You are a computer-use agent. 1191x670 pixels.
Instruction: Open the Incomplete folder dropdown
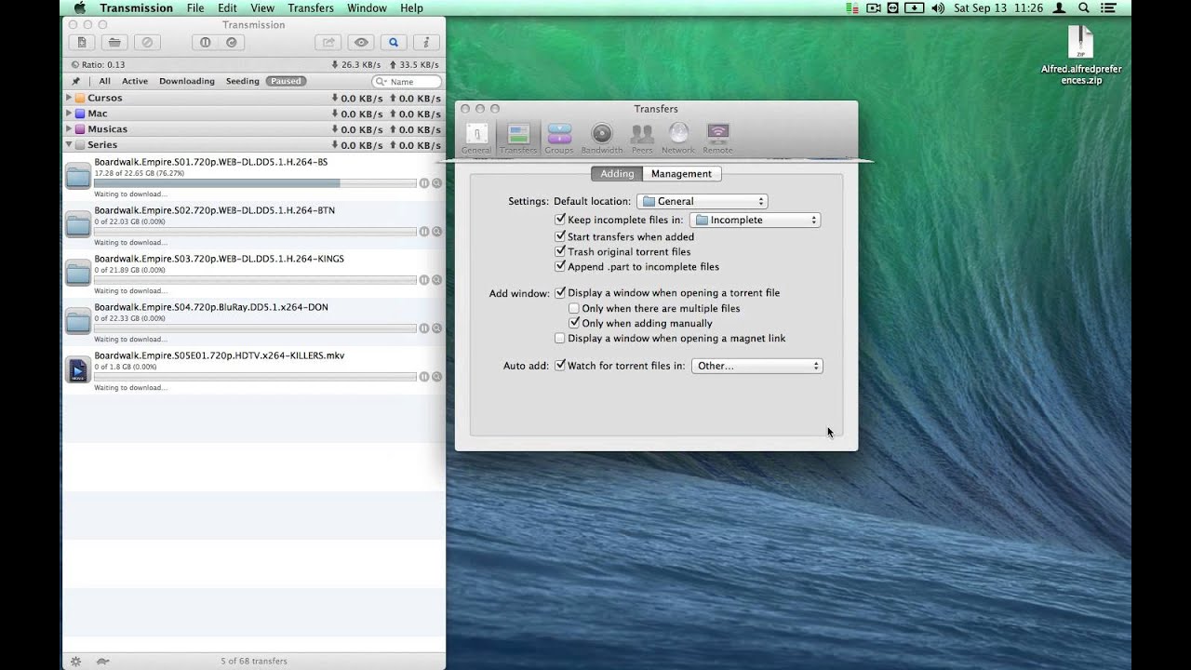coord(755,220)
